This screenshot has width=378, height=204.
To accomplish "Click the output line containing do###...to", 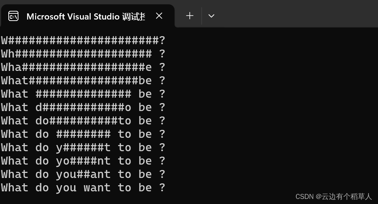I will [83, 121].
